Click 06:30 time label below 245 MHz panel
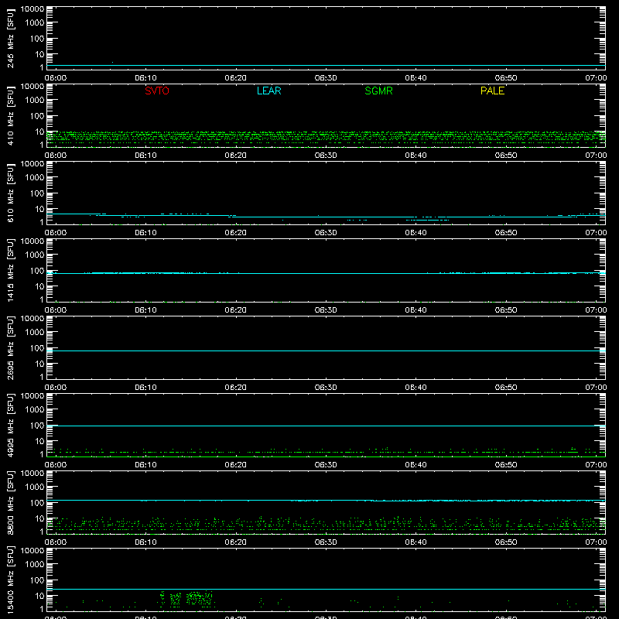 (x=326, y=78)
